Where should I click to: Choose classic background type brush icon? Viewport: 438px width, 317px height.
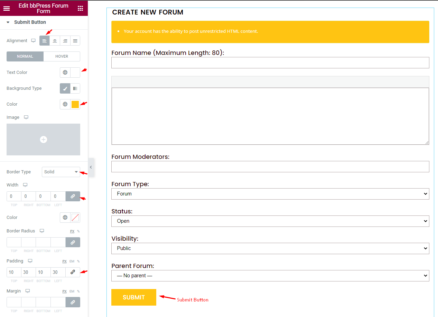[x=65, y=88]
